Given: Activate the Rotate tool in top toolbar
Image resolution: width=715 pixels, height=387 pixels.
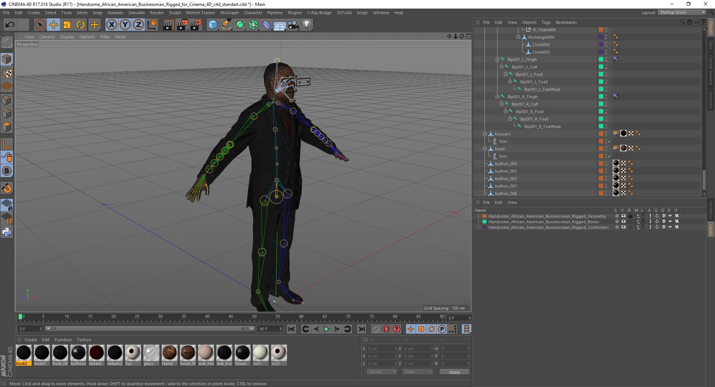Looking at the screenshot, I should [80, 25].
